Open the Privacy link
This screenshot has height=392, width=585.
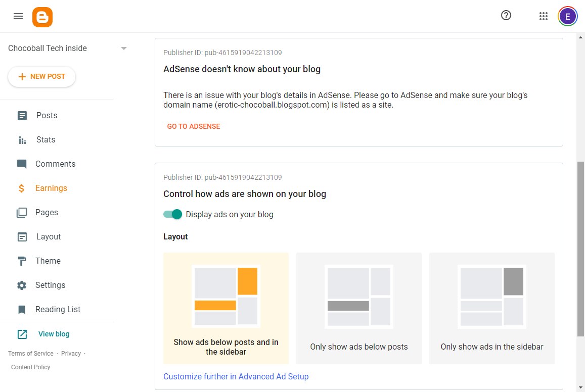click(71, 353)
